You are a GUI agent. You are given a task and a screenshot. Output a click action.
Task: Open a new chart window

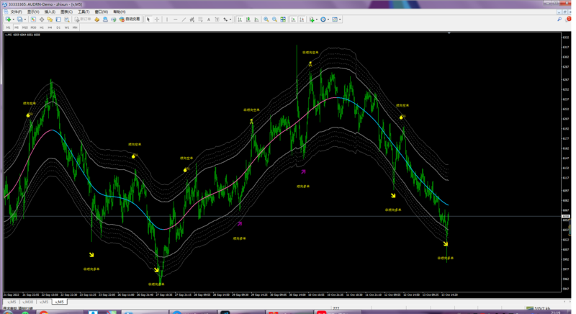(8, 19)
